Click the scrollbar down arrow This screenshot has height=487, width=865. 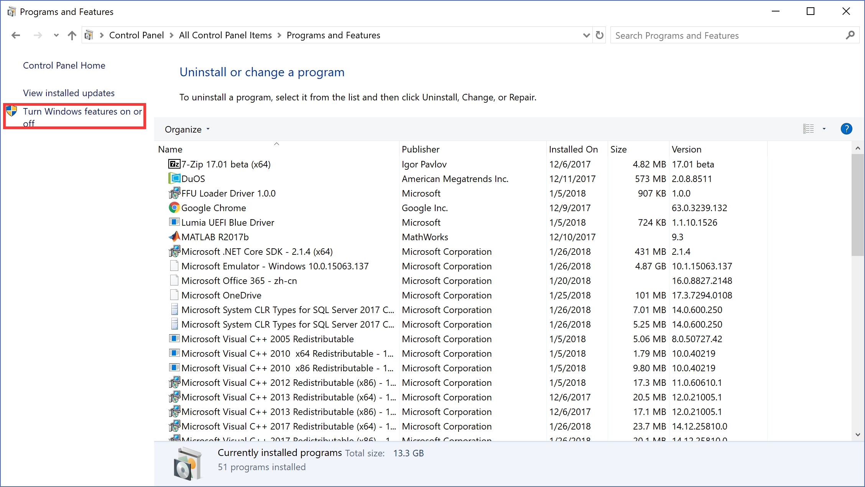[858, 435]
